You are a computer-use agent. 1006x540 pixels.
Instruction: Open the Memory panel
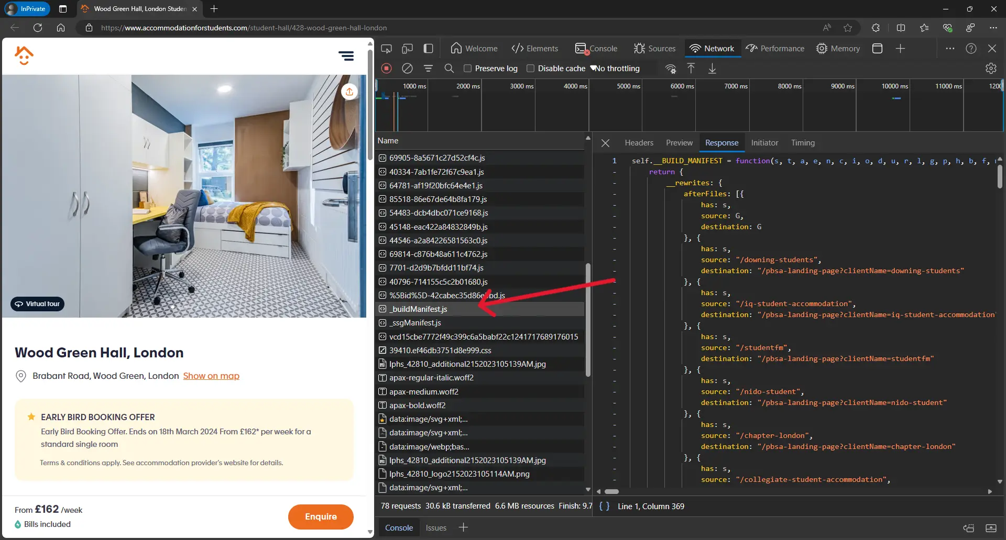click(838, 48)
